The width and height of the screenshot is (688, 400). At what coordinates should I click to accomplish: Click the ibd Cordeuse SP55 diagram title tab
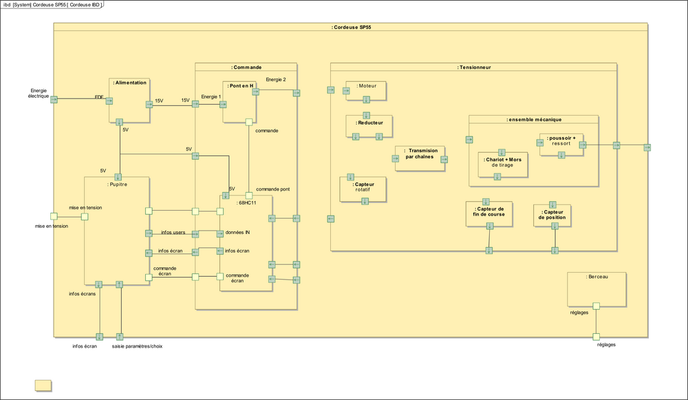[52, 4]
